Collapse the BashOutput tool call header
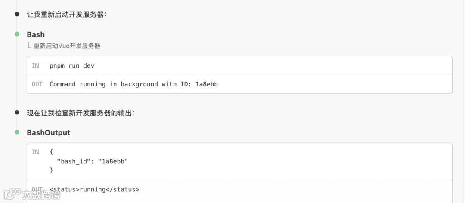Image resolution: width=465 pixels, height=203 pixels. [x=48, y=132]
